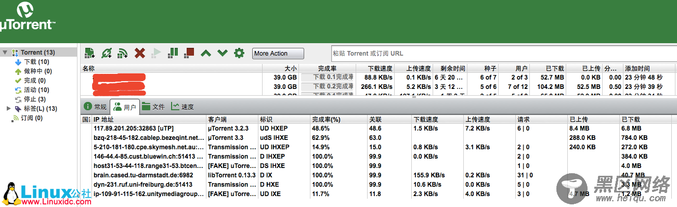This screenshot has height=207, width=677.
Task: Click the refresh arrows beside 活动 (10)
Action: [x=18, y=90]
